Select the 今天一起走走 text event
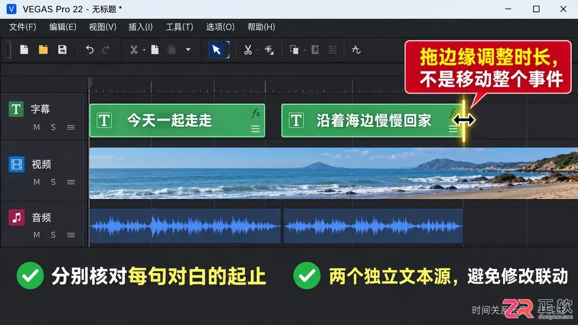Screen dimensions: 578x325 pyautogui.click(x=177, y=120)
